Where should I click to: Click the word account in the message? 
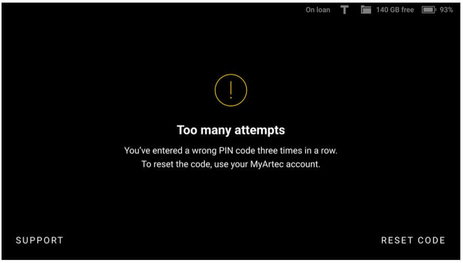click(303, 164)
